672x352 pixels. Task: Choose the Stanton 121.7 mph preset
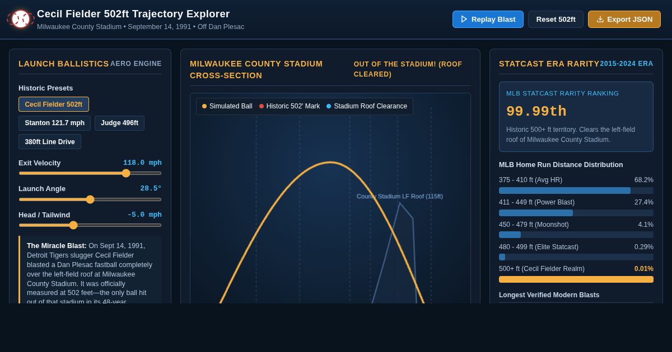coord(55,123)
